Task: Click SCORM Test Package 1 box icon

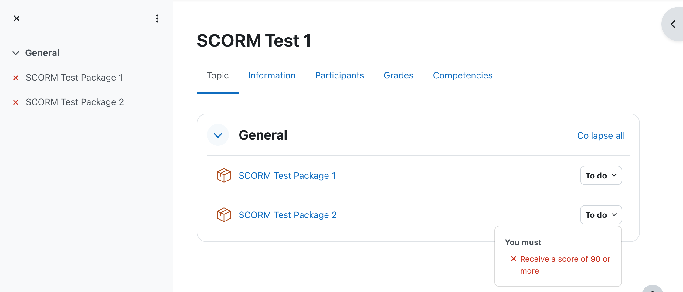Action: pyautogui.click(x=224, y=175)
